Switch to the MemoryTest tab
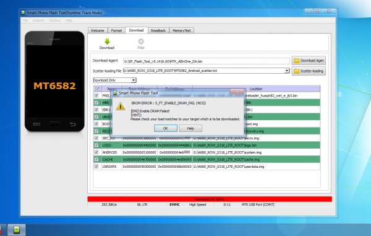 pos(181,30)
